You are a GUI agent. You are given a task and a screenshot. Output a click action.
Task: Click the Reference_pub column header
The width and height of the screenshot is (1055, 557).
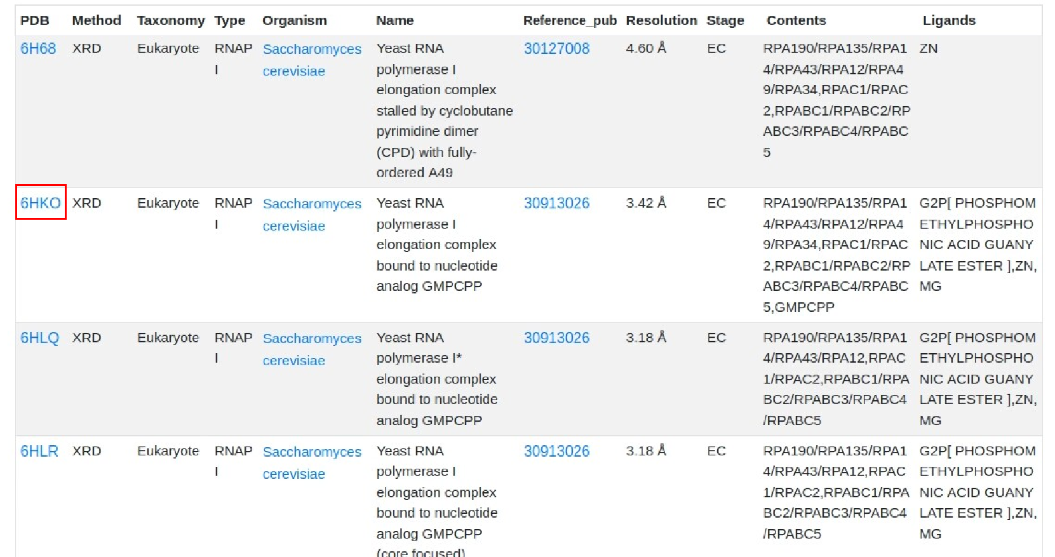[x=570, y=20]
